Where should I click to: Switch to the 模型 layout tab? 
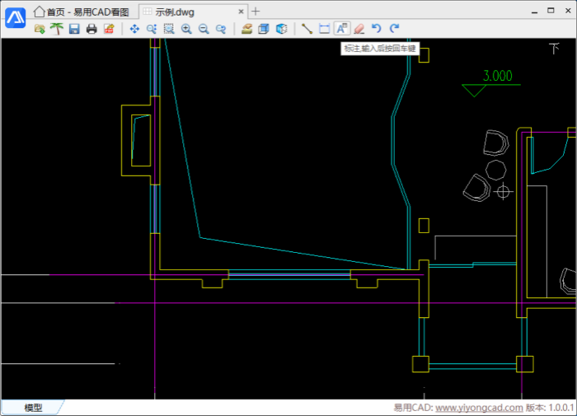(33, 408)
